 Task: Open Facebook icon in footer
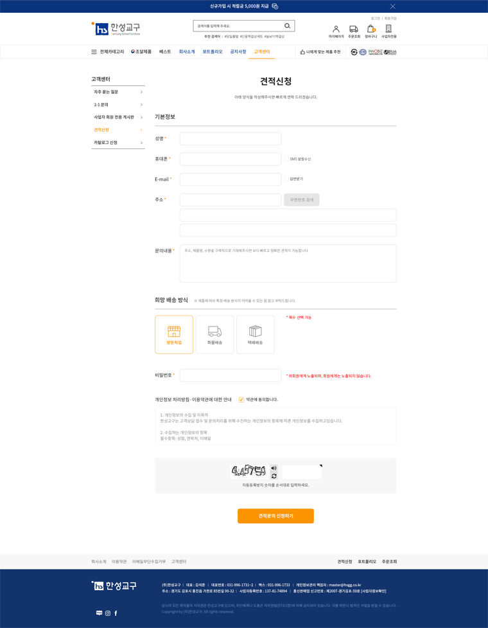[116, 613]
